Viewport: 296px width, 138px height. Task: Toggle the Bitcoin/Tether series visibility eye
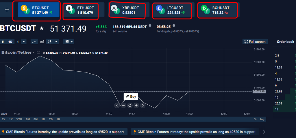point(38,52)
